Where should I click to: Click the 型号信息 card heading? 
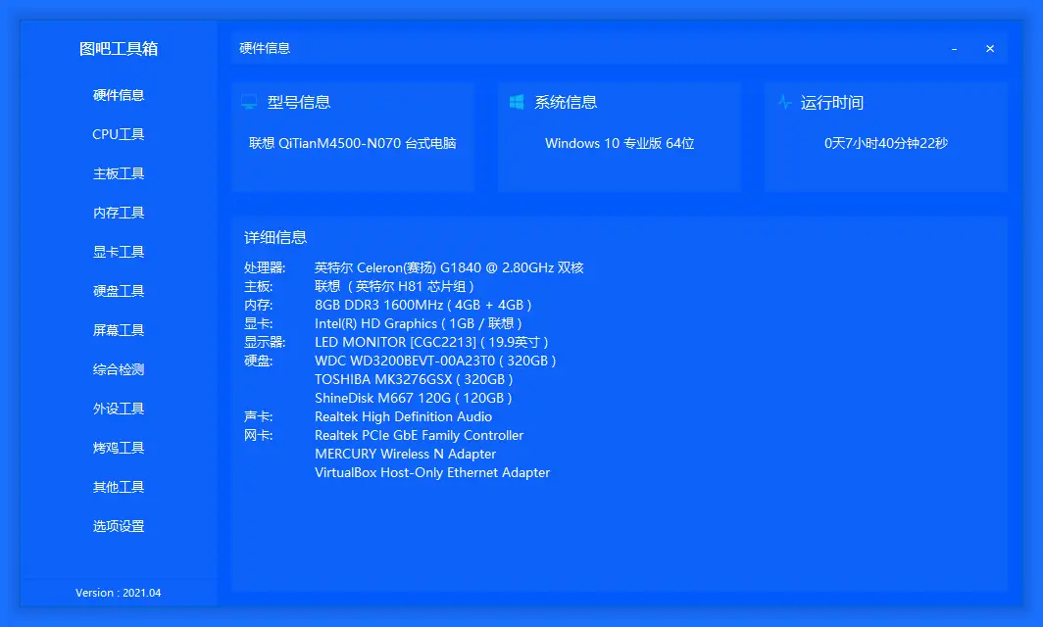click(299, 103)
